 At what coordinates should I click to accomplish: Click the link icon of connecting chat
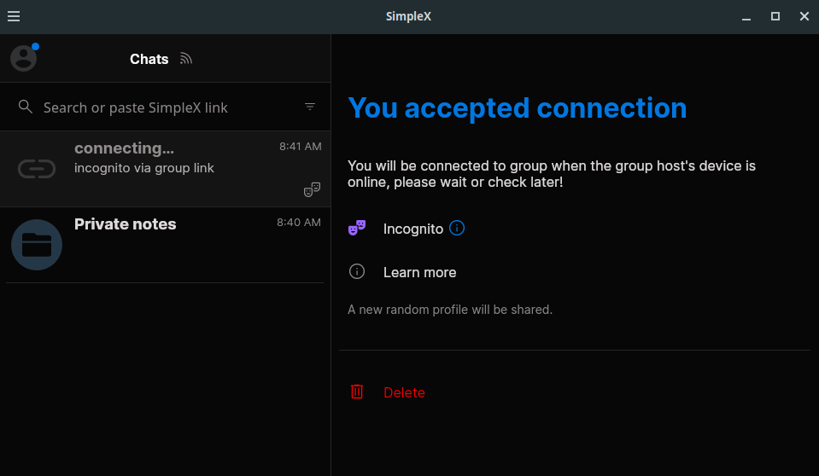(x=37, y=169)
